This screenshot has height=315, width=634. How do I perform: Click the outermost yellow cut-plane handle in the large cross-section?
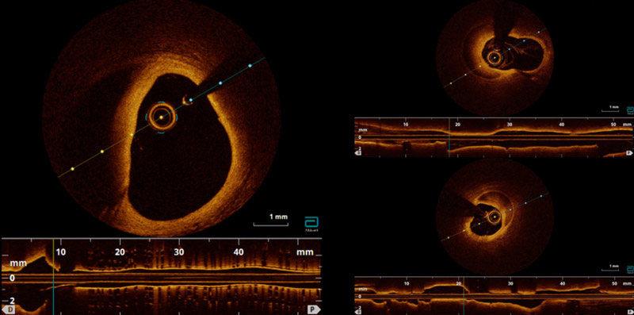click(x=72, y=168)
